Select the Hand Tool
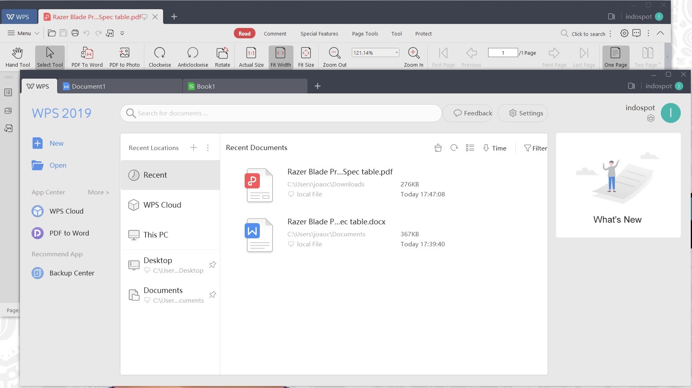 [18, 57]
